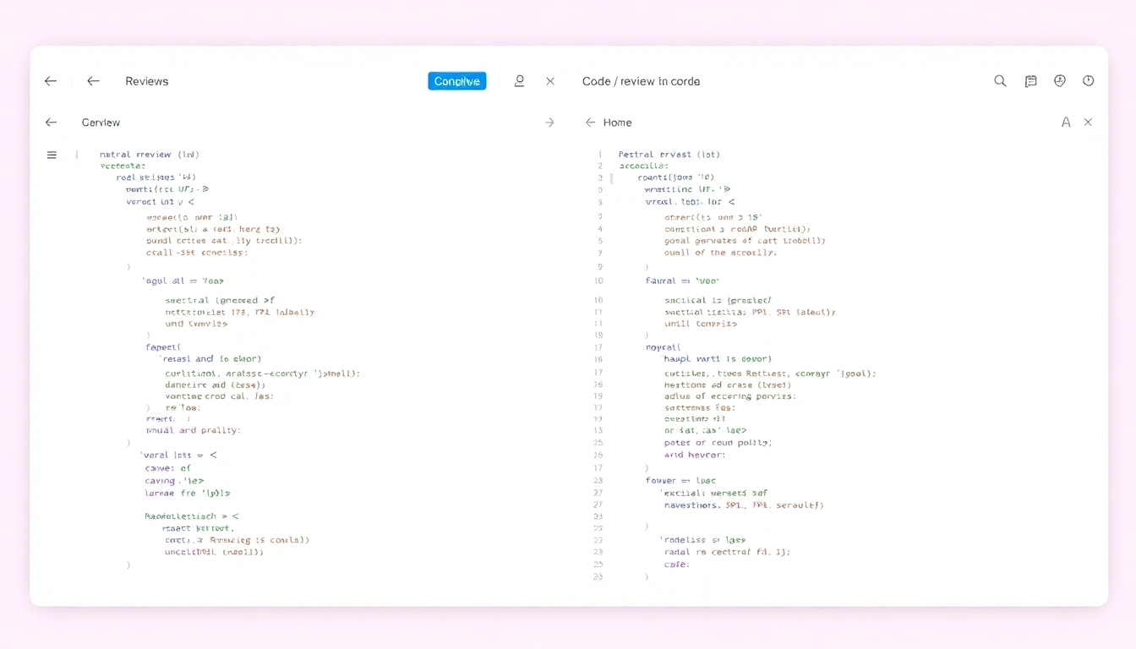Open the comments panel icon
The height and width of the screenshot is (649, 1136).
[1030, 80]
